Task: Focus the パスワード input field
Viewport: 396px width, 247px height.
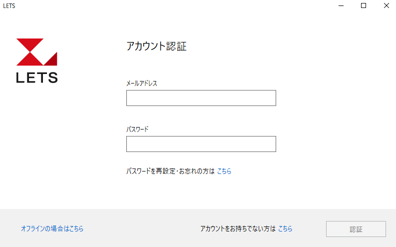Action: [201, 144]
